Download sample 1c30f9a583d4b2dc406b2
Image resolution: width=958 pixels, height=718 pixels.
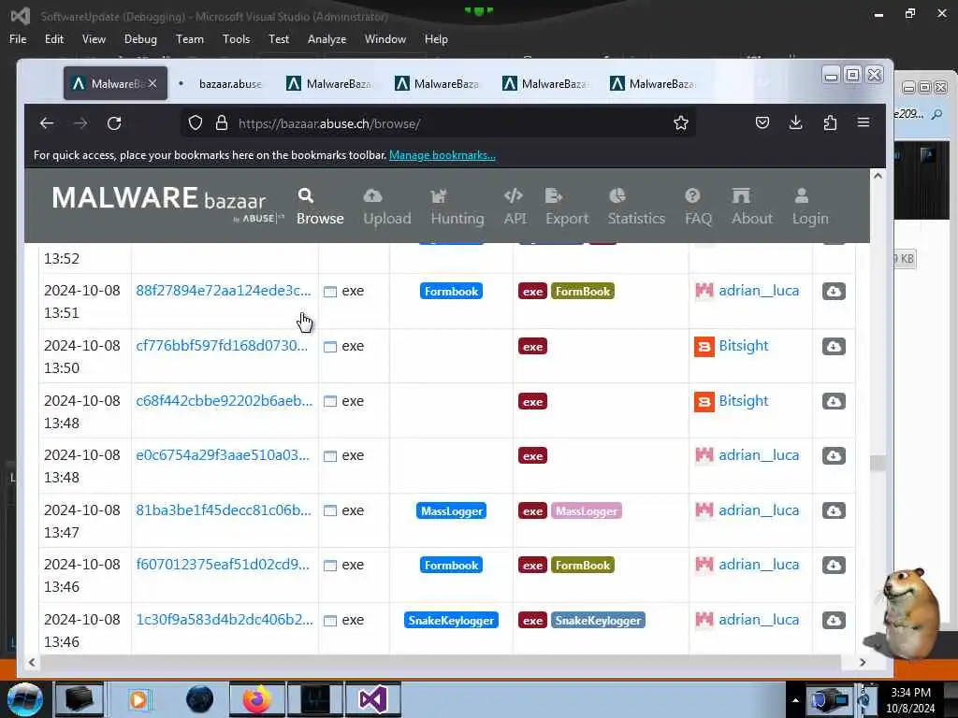(834, 621)
